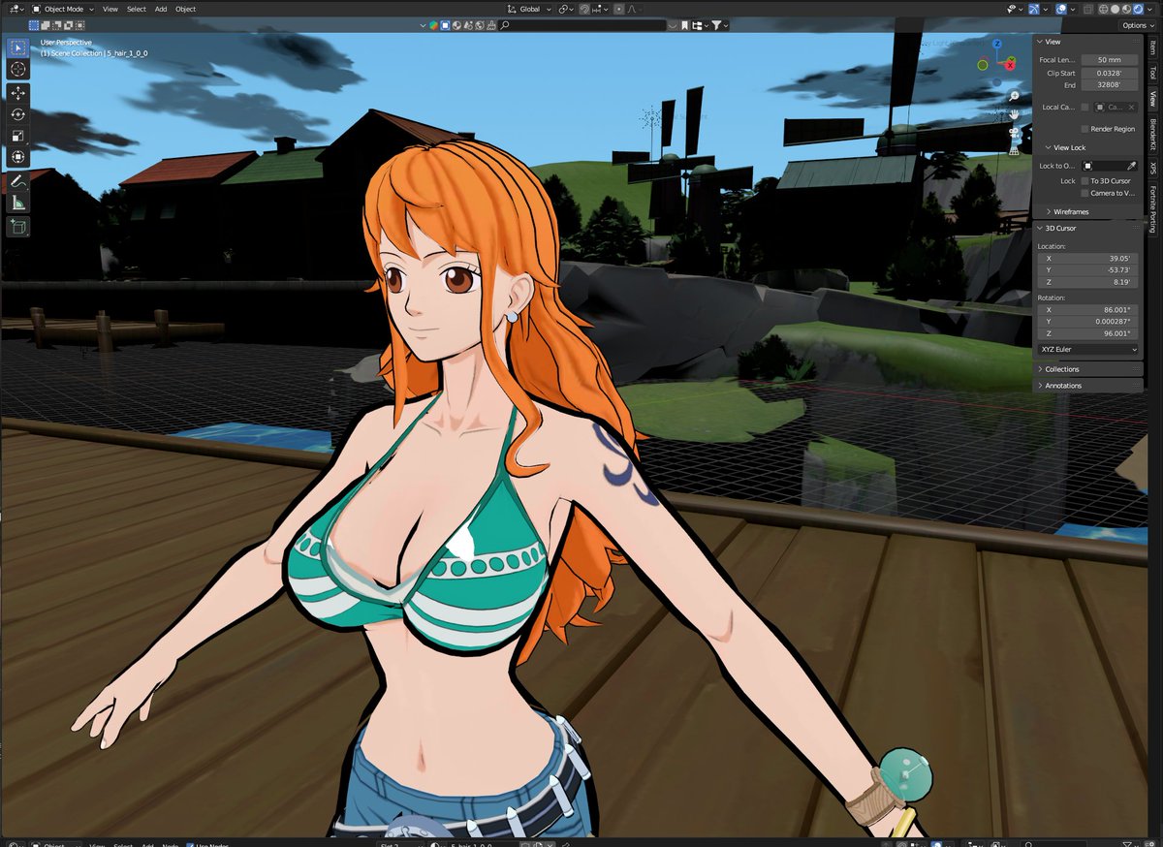Open the View menu
Screen dimensions: 1163x847
coord(110,9)
